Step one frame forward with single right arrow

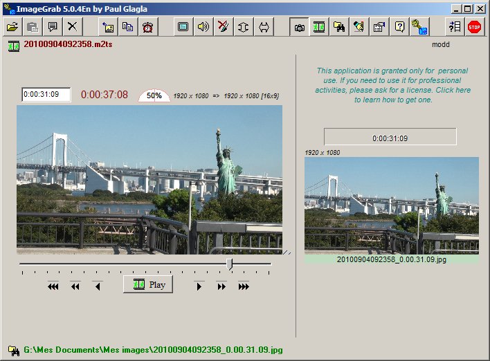(x=199, y=286)
